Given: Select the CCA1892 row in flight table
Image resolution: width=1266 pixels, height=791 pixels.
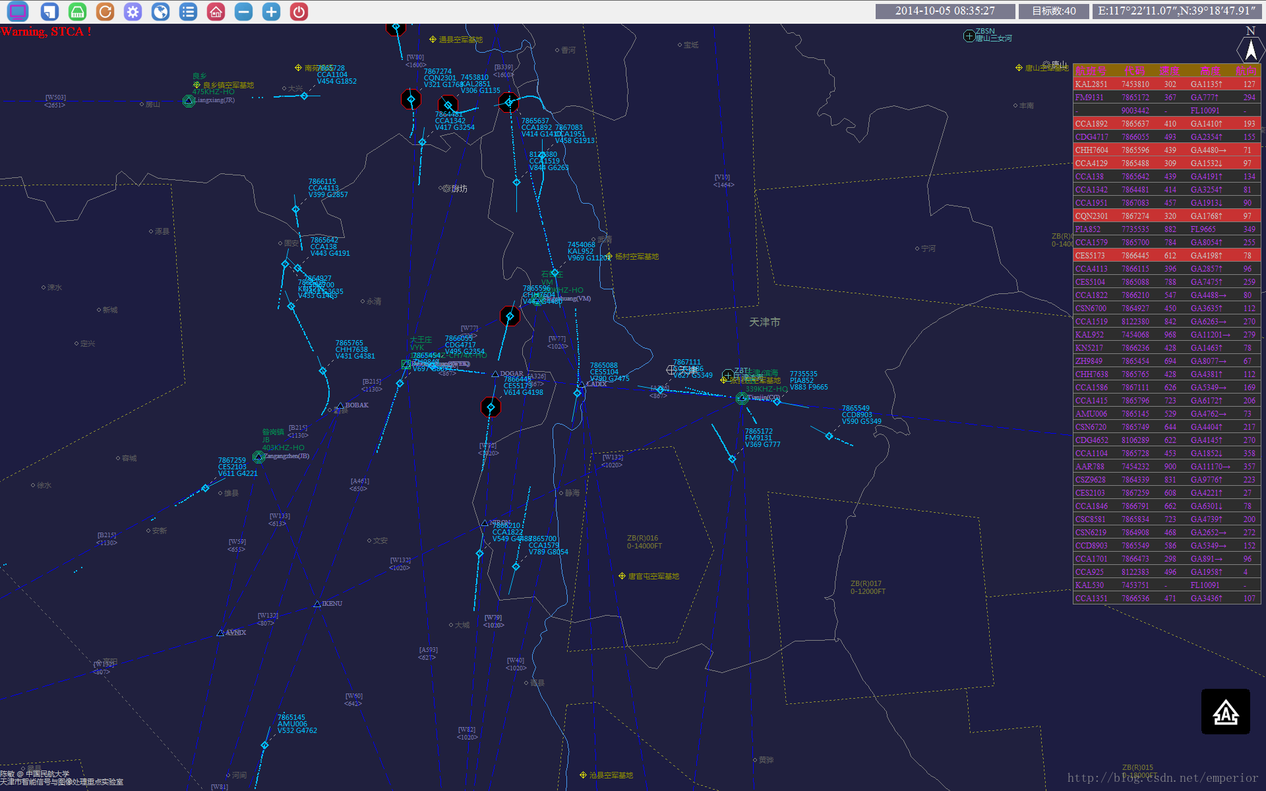Looking at the screenshot, I should click(1167, 124).
